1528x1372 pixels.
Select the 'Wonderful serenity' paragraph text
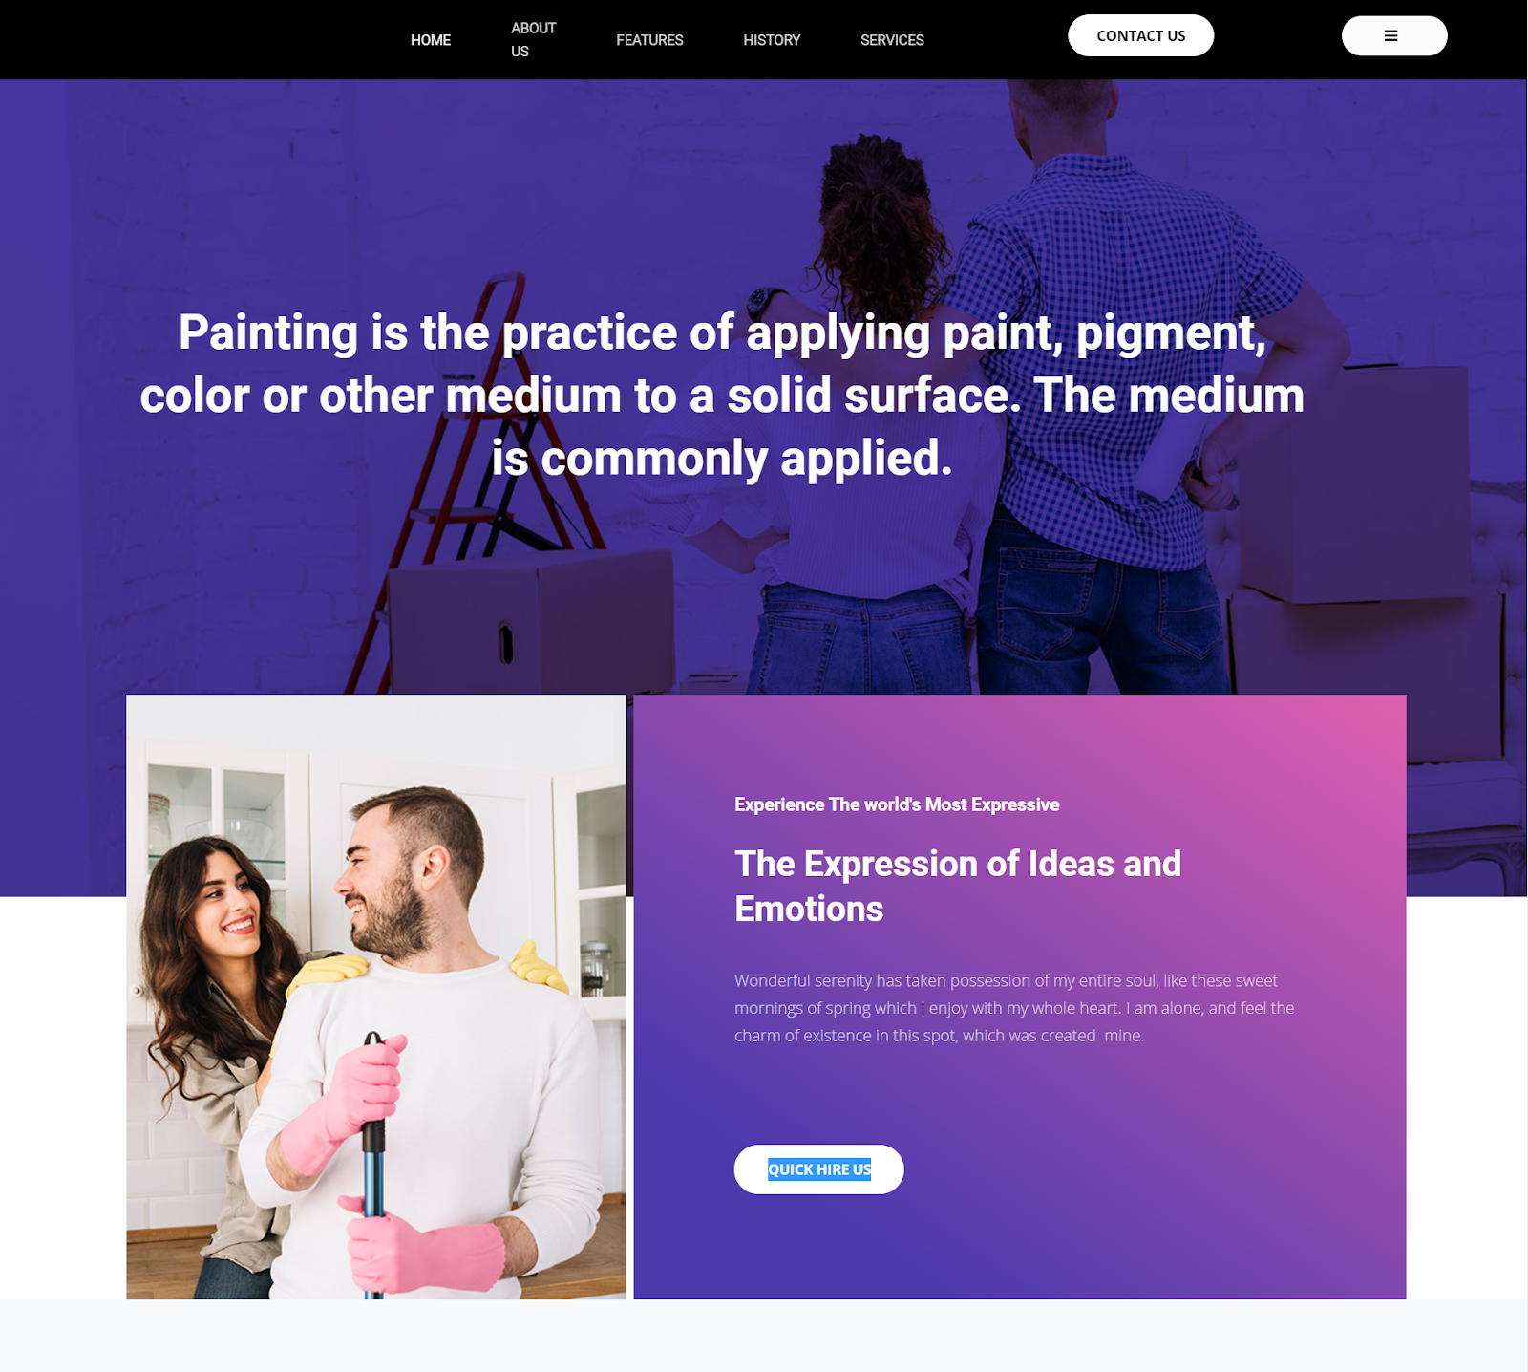(1014, 1008)
